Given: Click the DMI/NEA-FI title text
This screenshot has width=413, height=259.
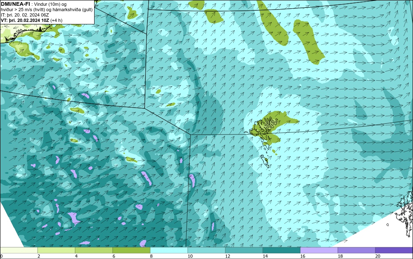Looking at the screenshot, I should pos(15,4).
